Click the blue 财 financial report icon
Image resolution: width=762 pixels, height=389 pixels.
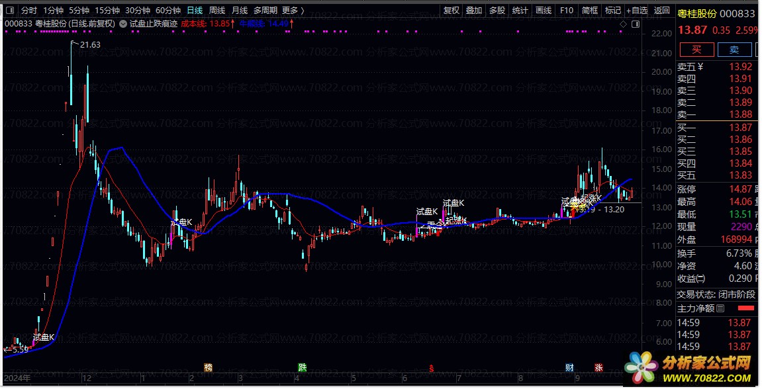pyautogui.click(x=569, y=368)
